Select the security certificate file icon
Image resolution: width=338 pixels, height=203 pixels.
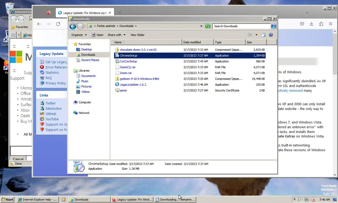pyautogui.click(x=117, y=90)
